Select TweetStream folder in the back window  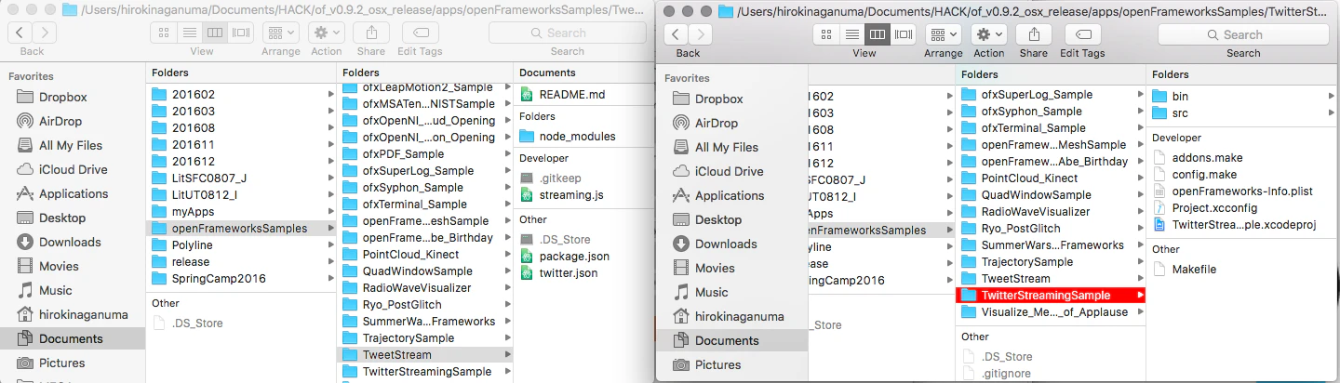(x=424, y=355)
